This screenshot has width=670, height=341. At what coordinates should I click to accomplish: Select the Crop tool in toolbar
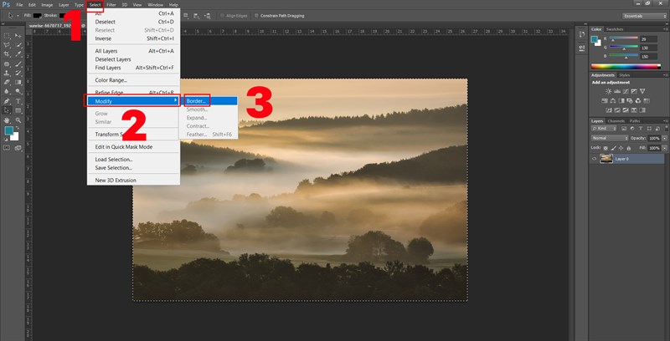click(x=8, y=54)
